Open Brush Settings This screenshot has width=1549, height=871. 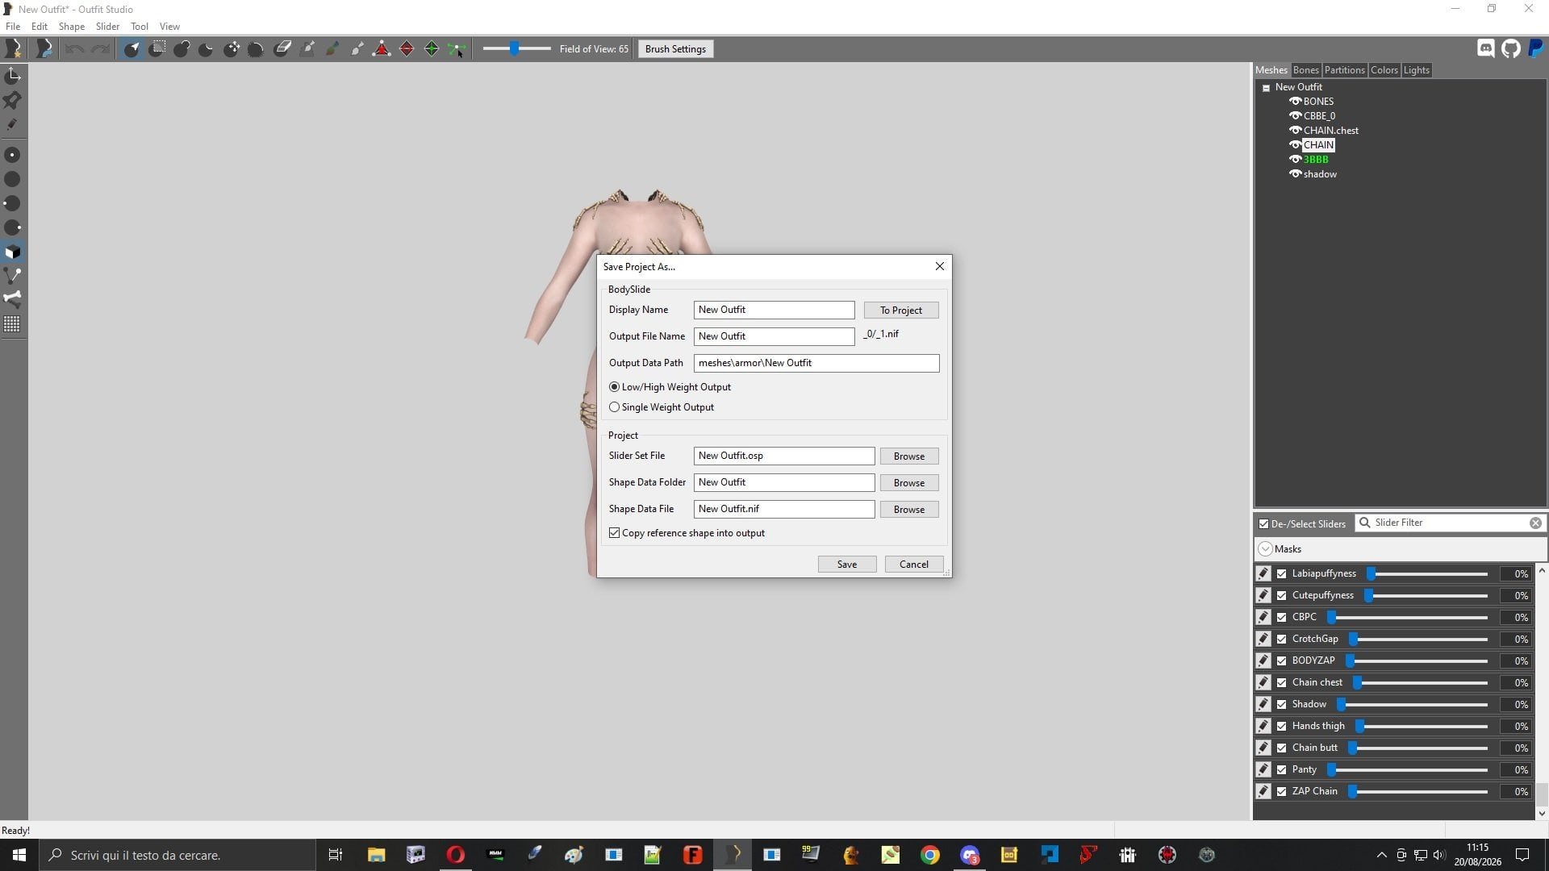(x=675, y=49)
